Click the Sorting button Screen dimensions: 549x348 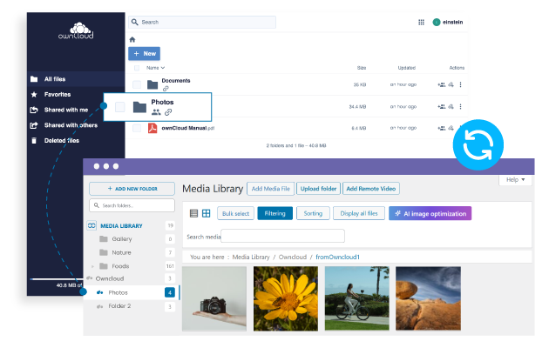(313, 213)
